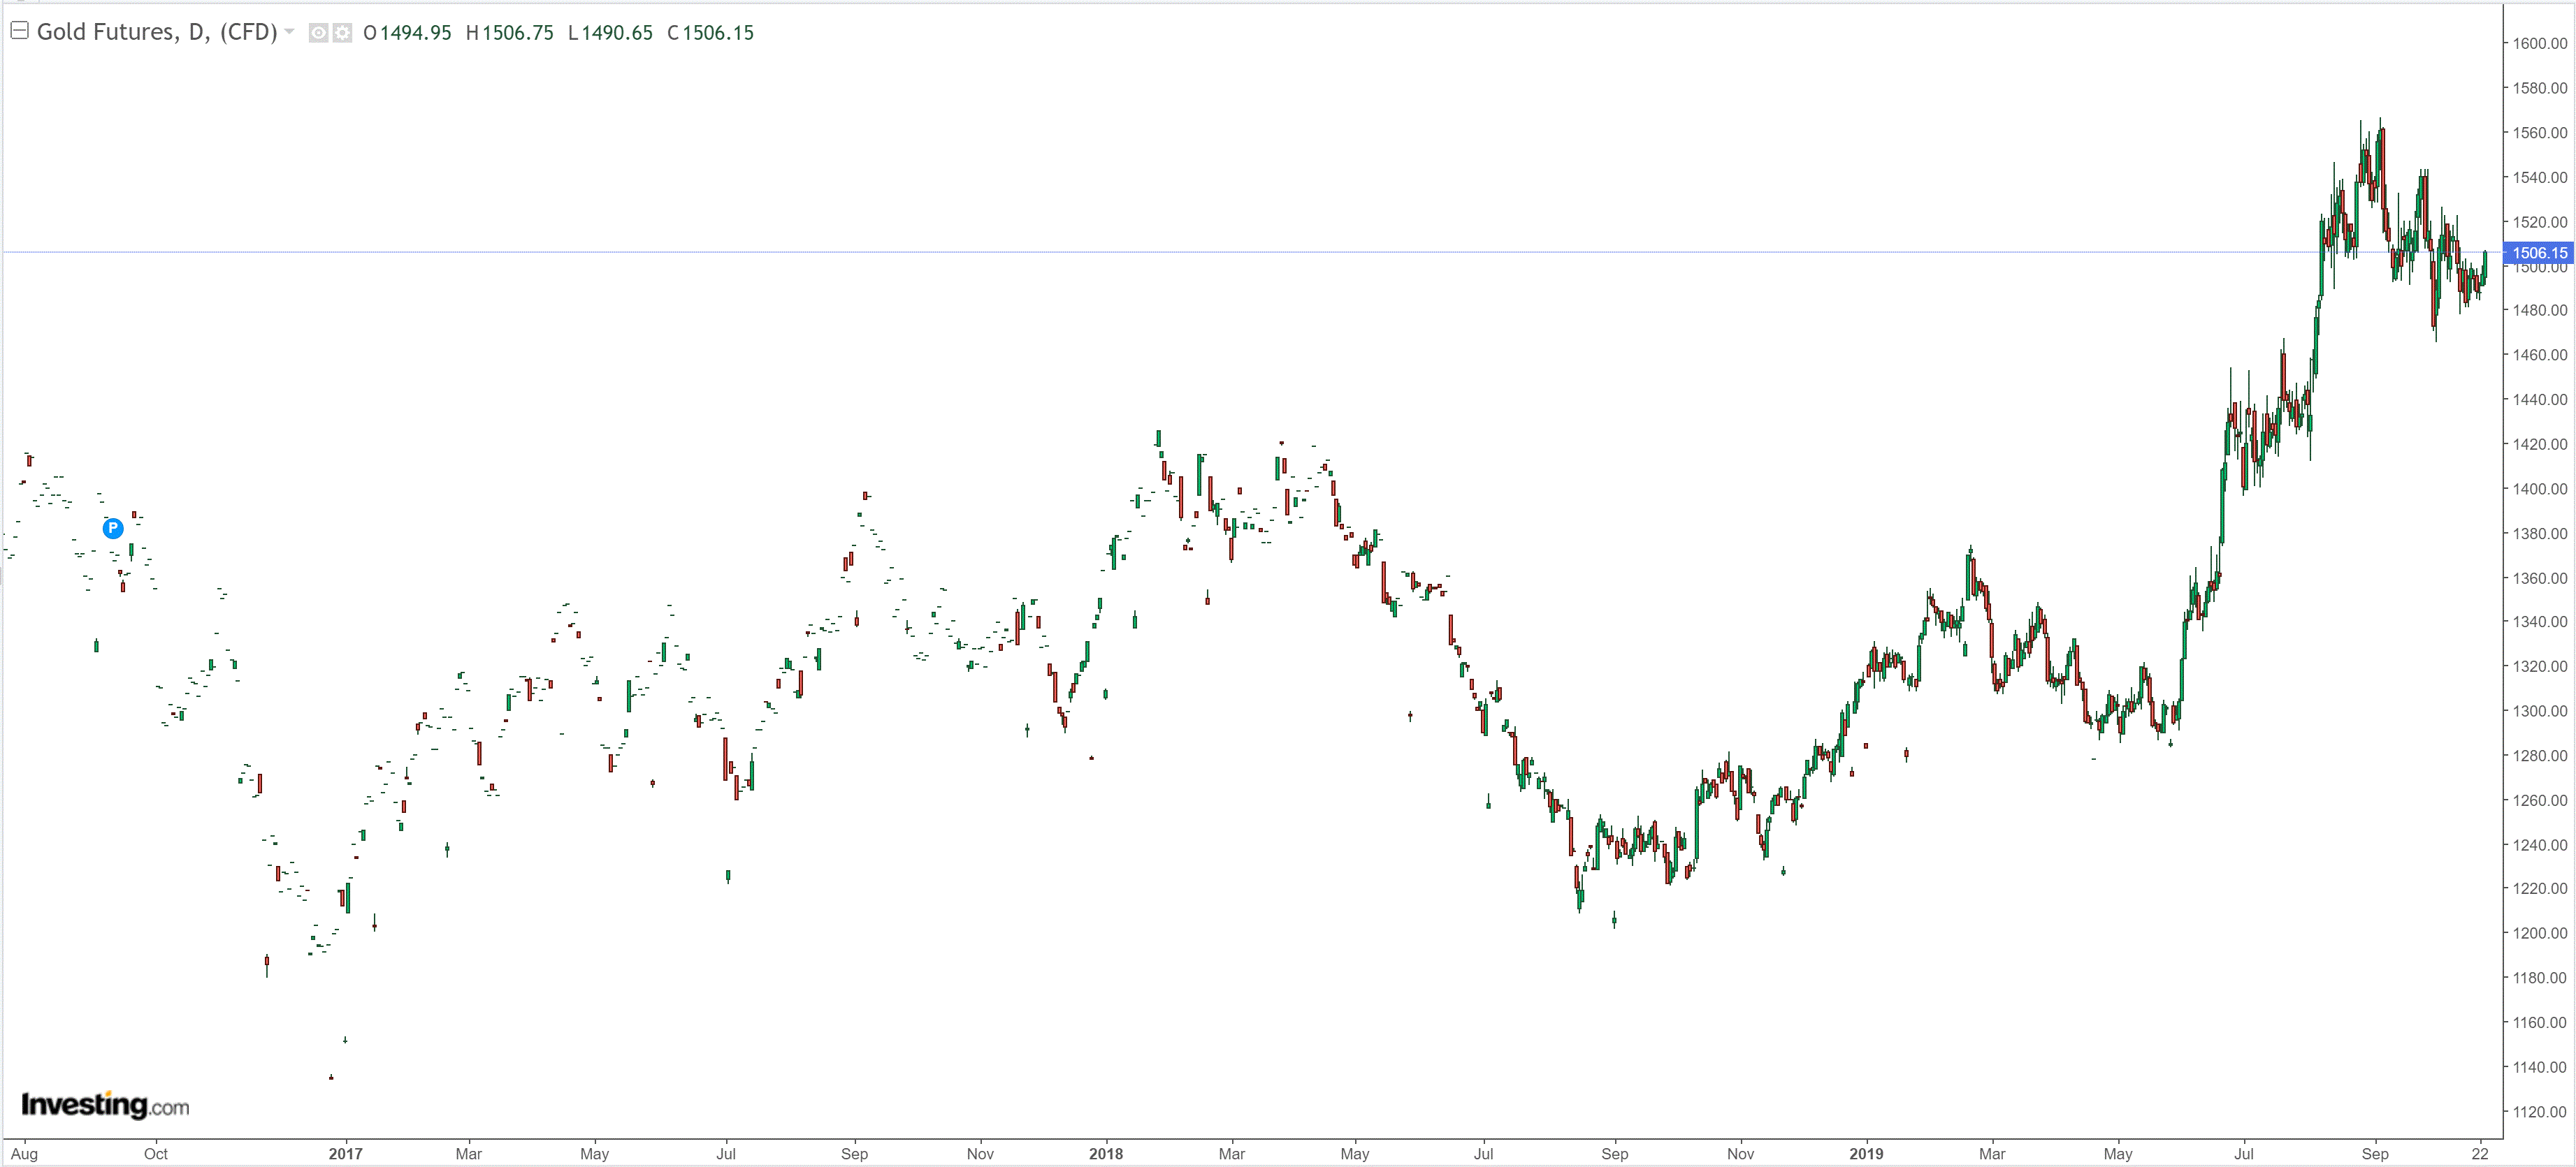Click the high price value 1506.75
The height and width of the screenshot is (1167, 2576).
[517, 33]
